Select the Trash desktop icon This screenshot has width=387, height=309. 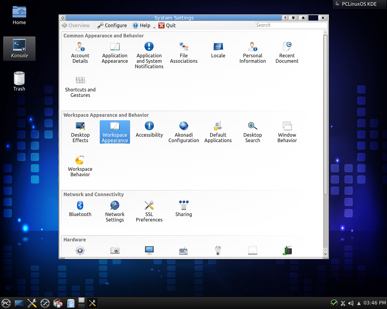(x=19, y=81)
